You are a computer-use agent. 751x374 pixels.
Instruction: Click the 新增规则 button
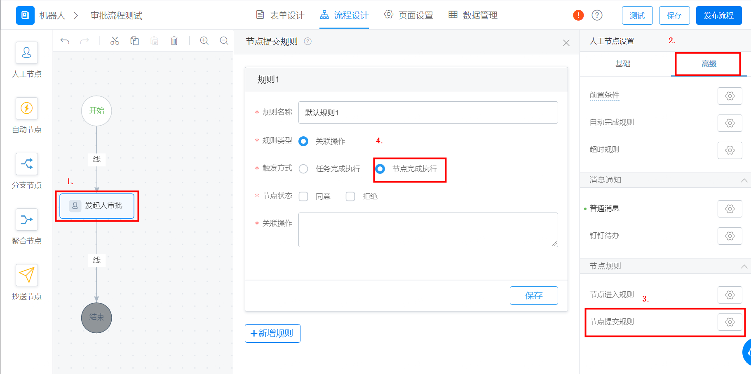click(272, 333)
